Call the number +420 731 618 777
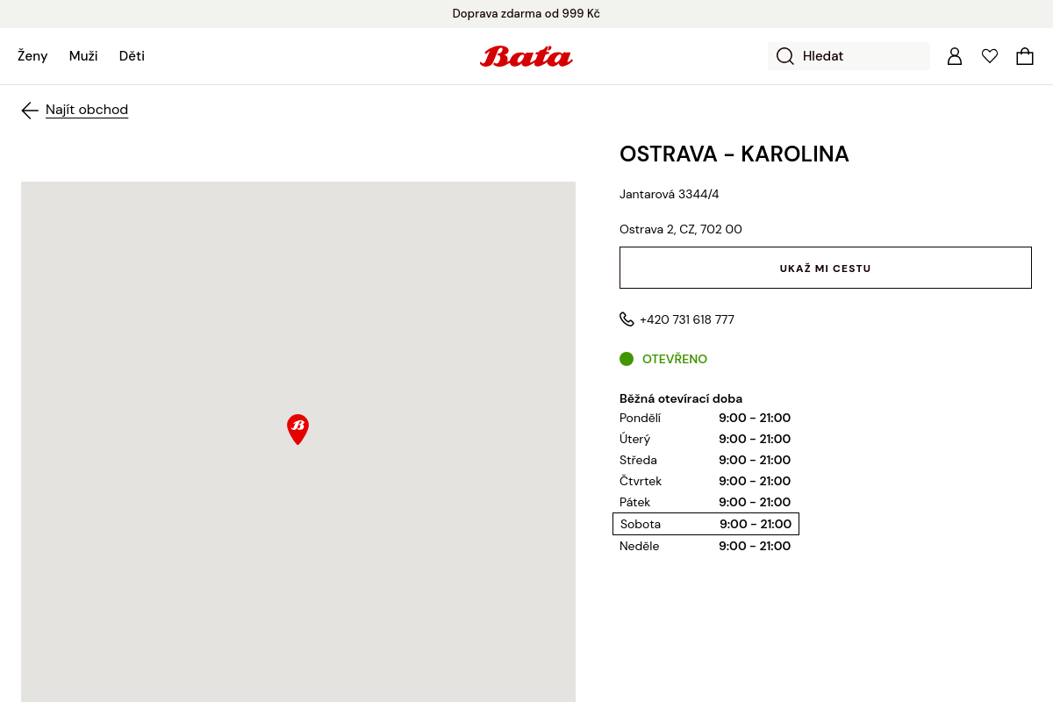Viewport: 1053px width, 702px height. [687, 319]
